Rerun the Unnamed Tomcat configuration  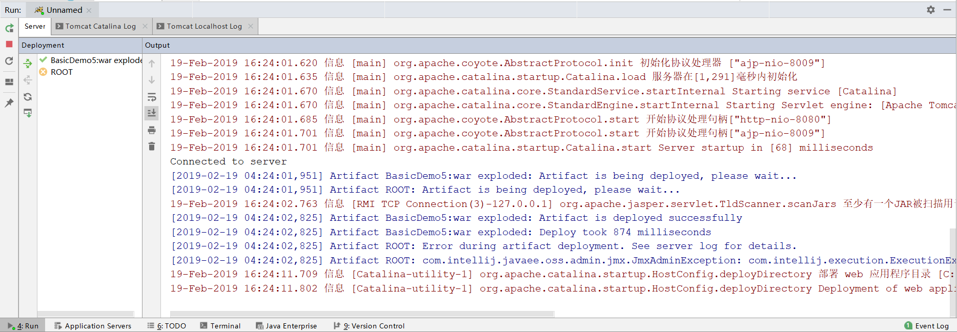(x=9, y=28)
